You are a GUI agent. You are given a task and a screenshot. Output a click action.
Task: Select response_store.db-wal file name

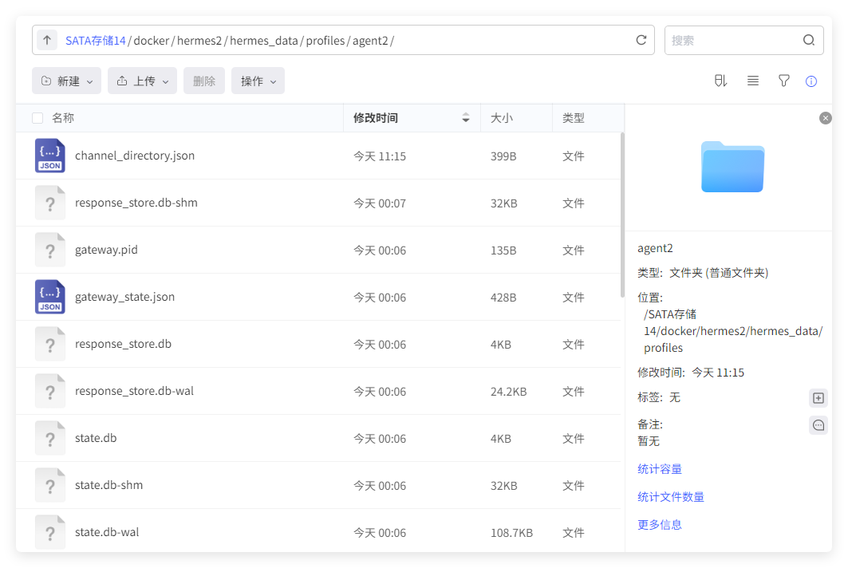pyautogui.click(x=134, y=391)
